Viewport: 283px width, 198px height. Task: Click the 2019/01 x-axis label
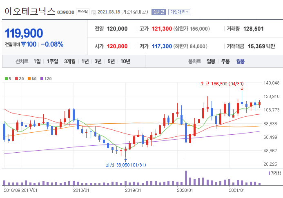click(x=133, y=190)
